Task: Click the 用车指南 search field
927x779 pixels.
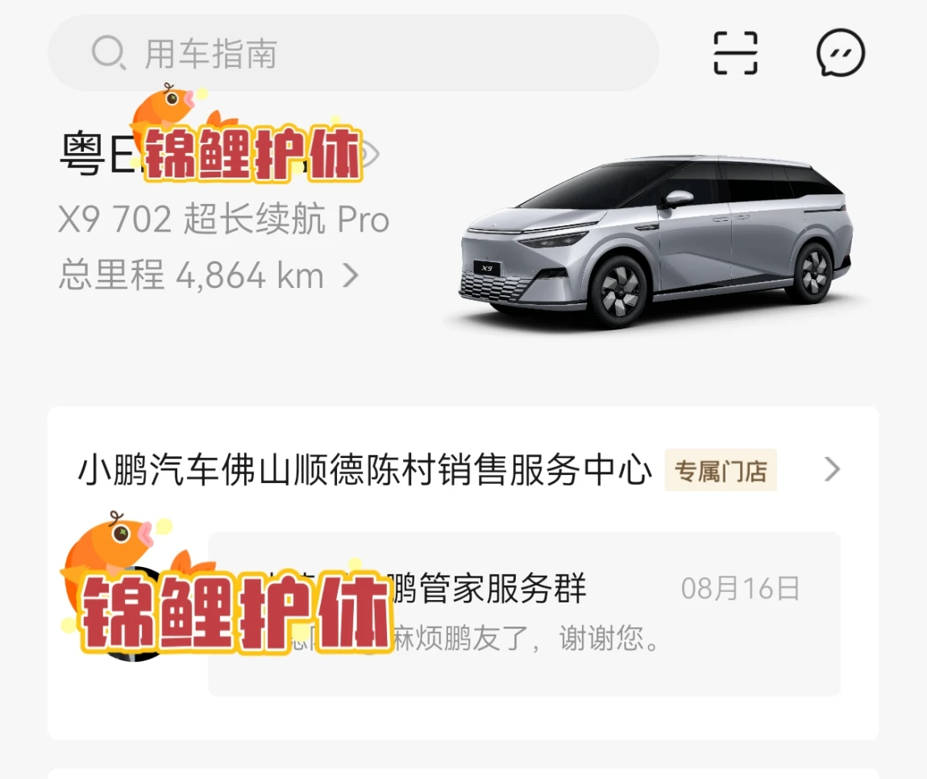Action: (353, 53)
